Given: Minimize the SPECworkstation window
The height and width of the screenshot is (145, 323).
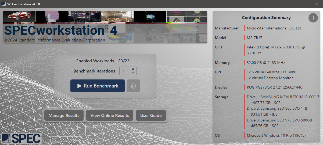Looking at the screenshot, I should pyautogui.click(x=304, y=4).
